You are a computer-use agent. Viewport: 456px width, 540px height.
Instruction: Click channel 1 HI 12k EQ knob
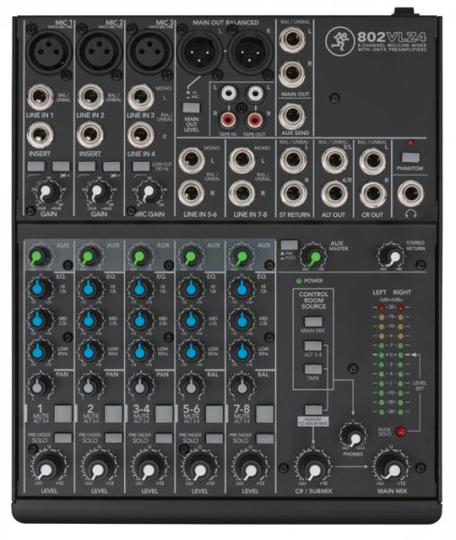click(x=39, y=289)
